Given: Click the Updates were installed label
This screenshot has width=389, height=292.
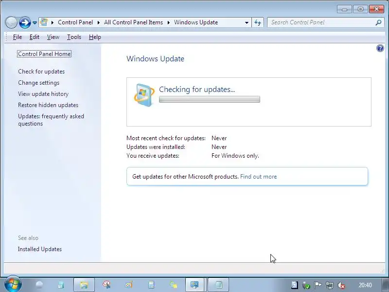Looking at the screenshot, I should pos(156,147).
